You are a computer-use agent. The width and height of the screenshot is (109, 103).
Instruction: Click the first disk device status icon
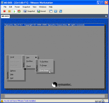click(96, 101)
